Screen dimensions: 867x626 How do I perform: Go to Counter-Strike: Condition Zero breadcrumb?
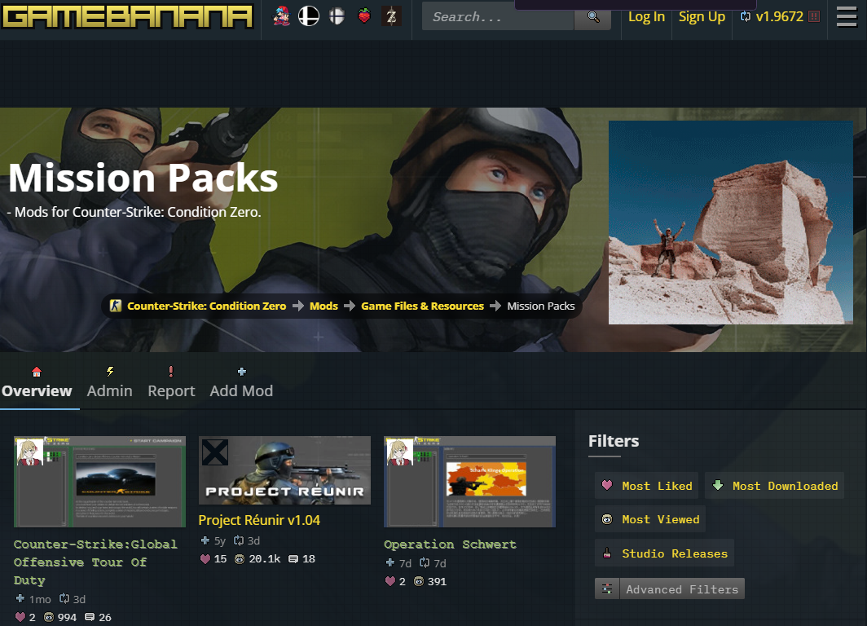[206, 306]
